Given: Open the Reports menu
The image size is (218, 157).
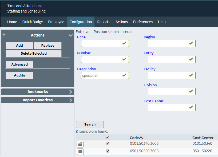Looking at the screenshot, I should (x=104, y=22).
